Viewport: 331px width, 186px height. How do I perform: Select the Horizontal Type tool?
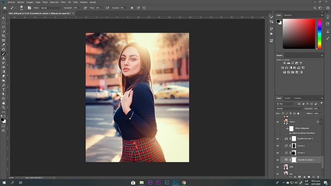[x=3, y=90]
